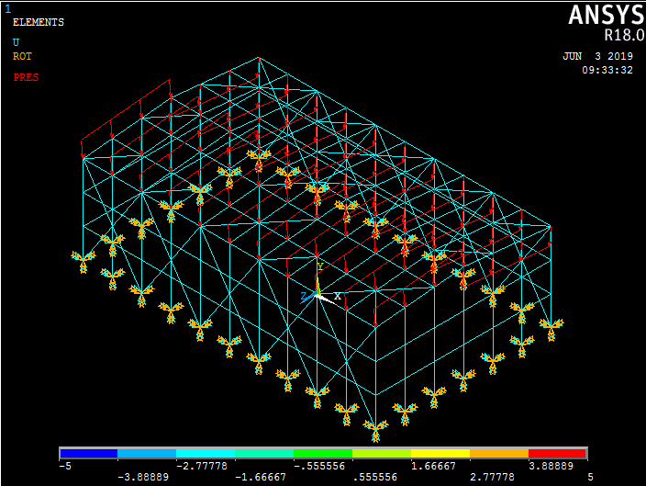The width and height of the screenshot is (646, 486).
Task: Select the U displacement legend label
Action: pyautogui.click(x=16, y=41)
